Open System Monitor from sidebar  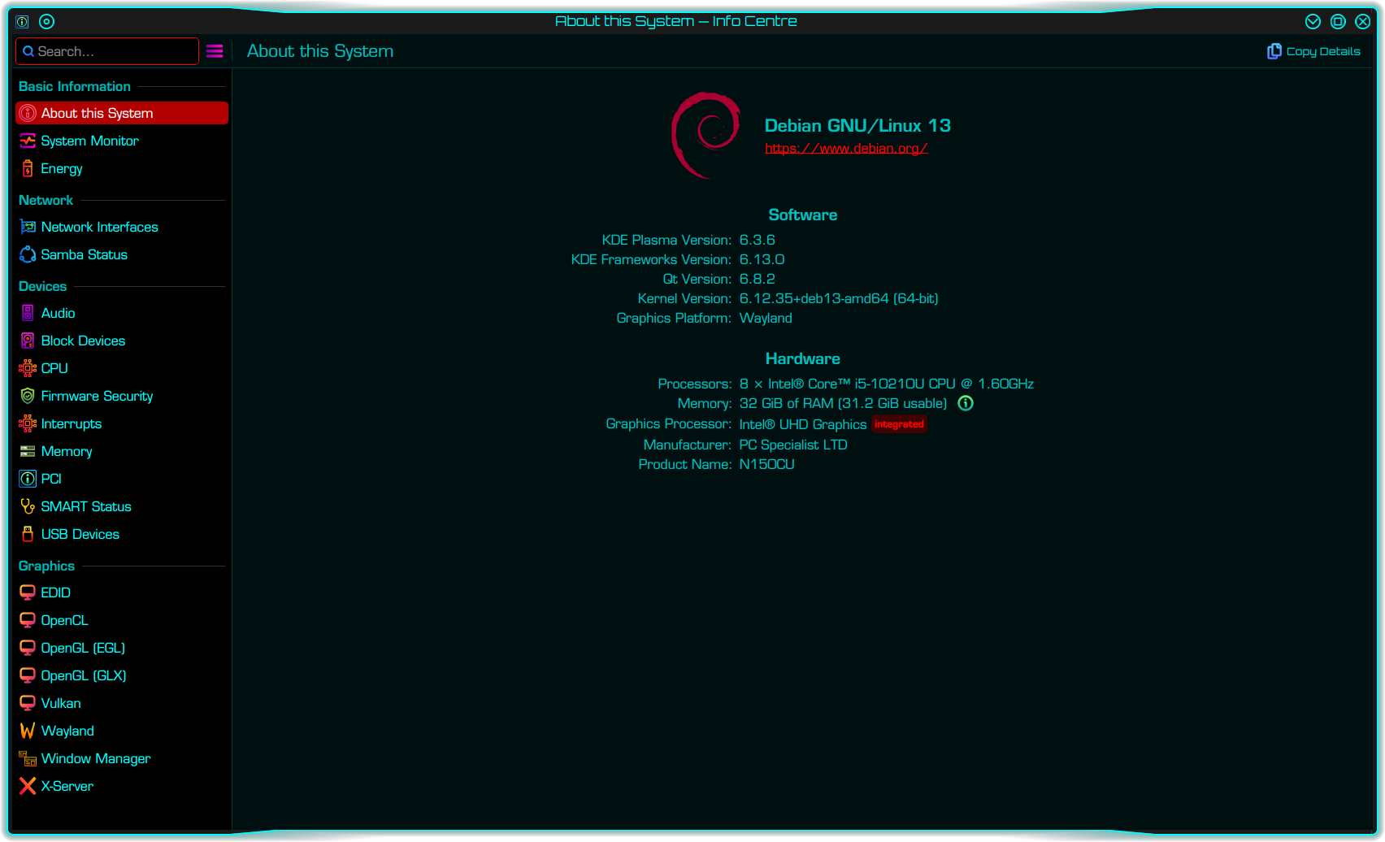click(122, 141)
